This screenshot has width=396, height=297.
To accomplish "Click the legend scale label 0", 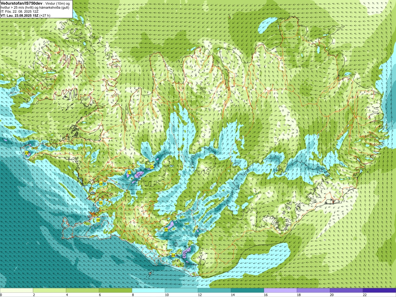I will coord(1,295).
